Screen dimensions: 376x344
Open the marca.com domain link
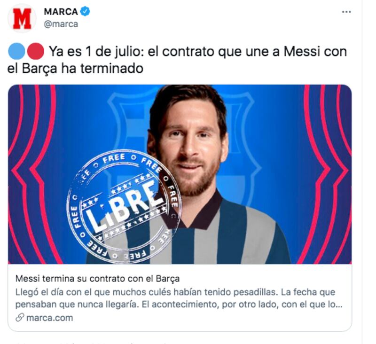point(50,318)
